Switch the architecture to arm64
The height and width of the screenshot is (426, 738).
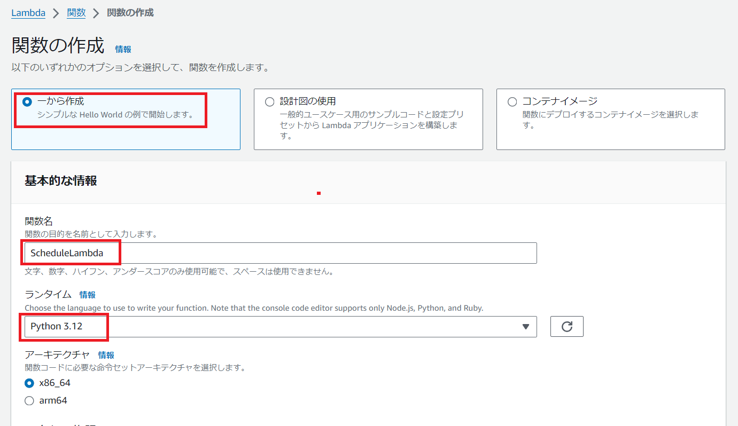coord(29,400)
